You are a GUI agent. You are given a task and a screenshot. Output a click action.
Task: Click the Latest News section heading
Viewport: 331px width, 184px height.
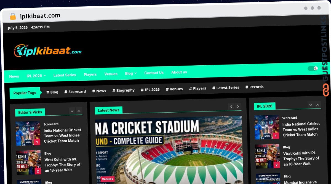tap(109, 110)
